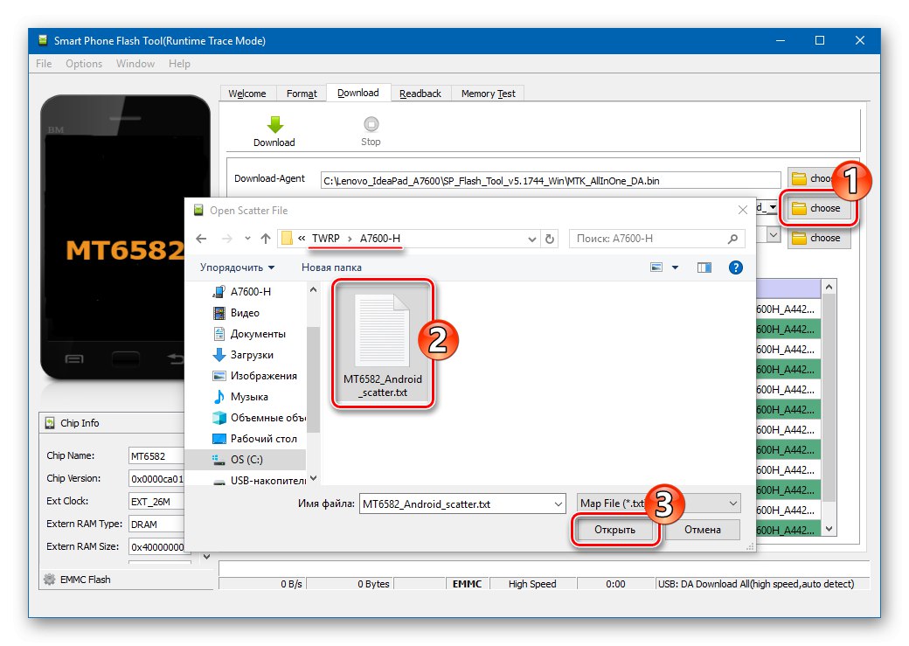Change view mode icon in dialog
The width and height of the screenshot is (909, 646).
point(656,267)
